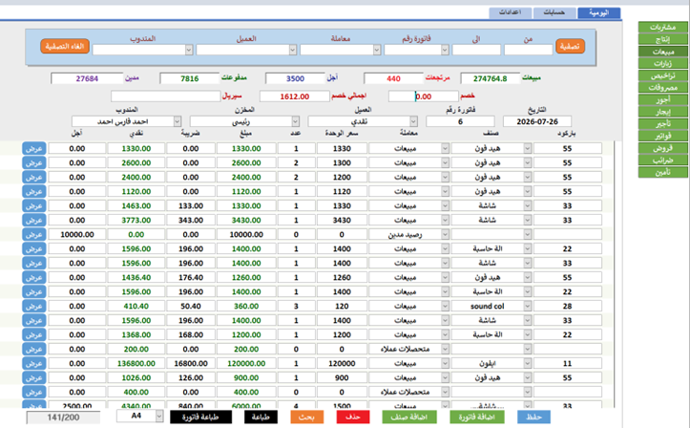Click the orange بحث button

tap(306, 417)
